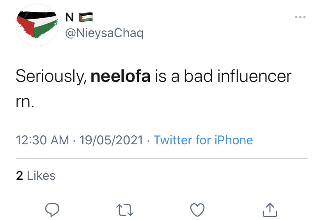
Task: Open the @NieysaChaq handle
Action: [x=104, y=33]
